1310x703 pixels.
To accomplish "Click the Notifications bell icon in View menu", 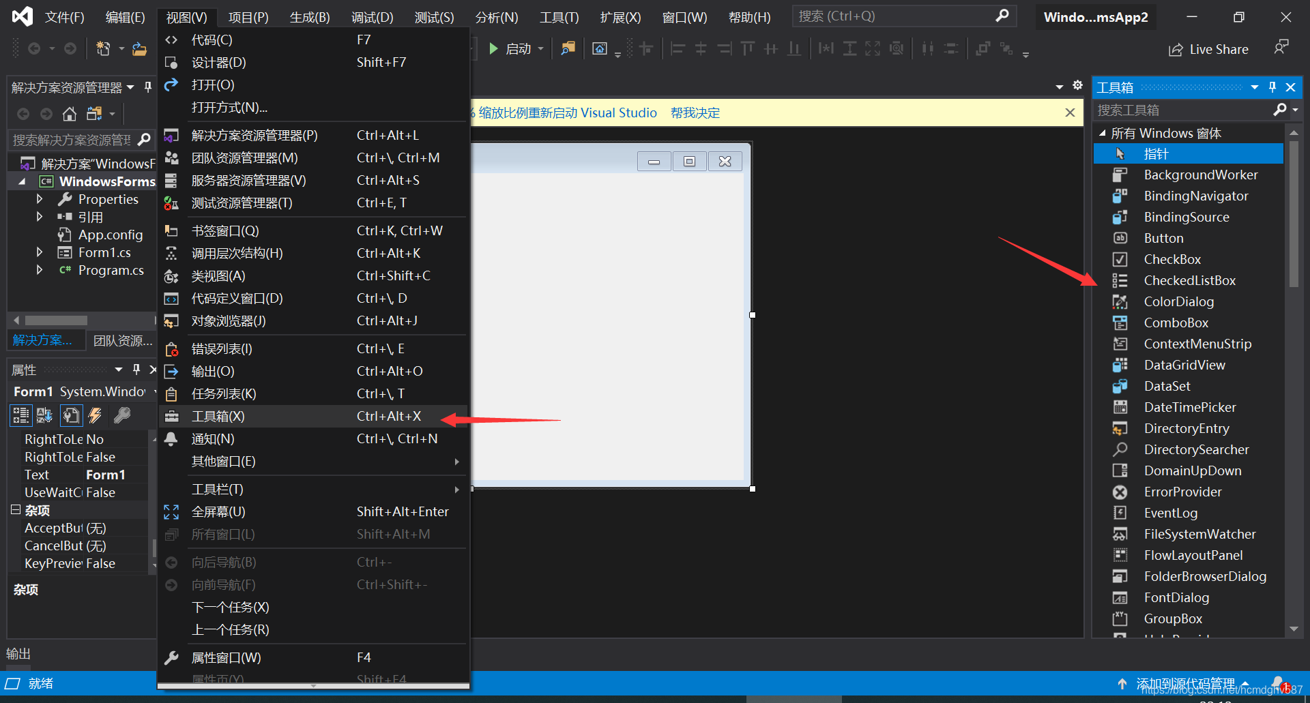I will point(171,438).
